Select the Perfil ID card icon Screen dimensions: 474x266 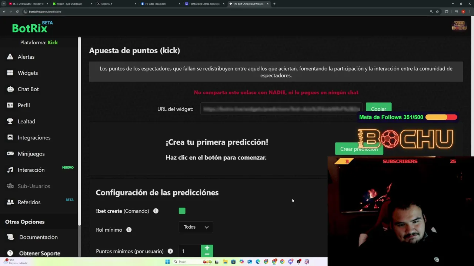[10, 105]
